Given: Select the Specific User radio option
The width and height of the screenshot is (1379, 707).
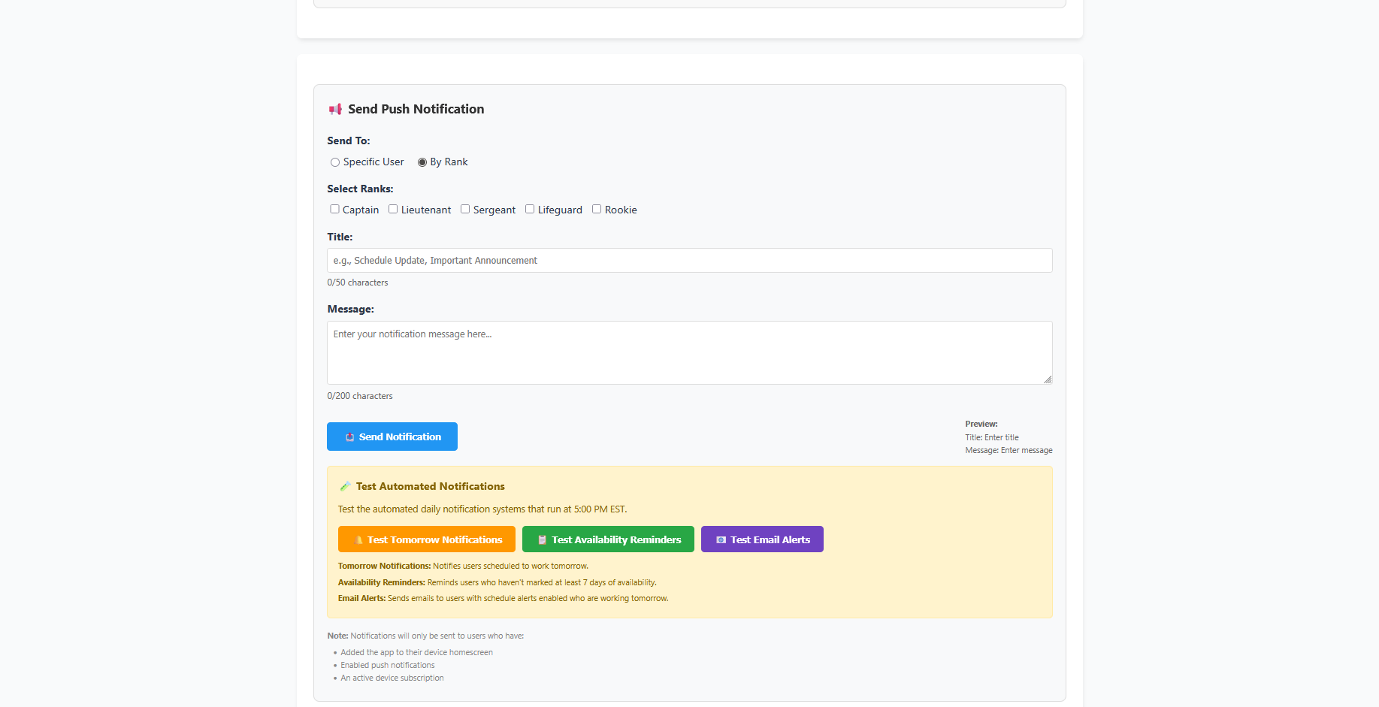Looking at the screenshot, I should click(x=335, y=162).
